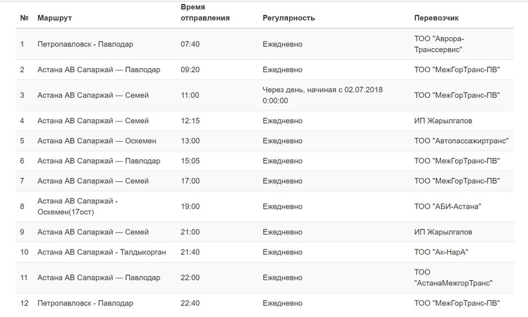
Task: Click the 22:40 departure time cell
Action: coord(191,303)
